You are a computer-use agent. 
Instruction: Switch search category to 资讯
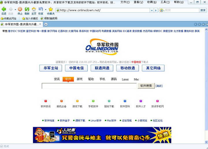(57, 79)
